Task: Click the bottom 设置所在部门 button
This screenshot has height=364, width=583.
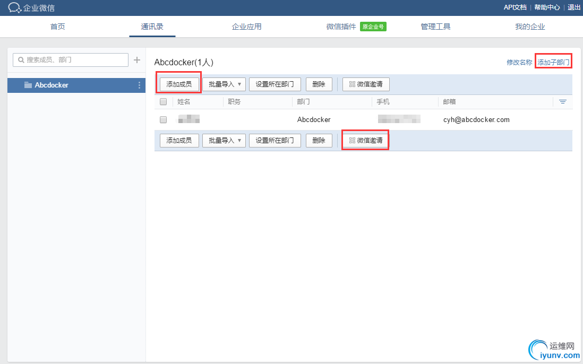Action: coord(275,141)
